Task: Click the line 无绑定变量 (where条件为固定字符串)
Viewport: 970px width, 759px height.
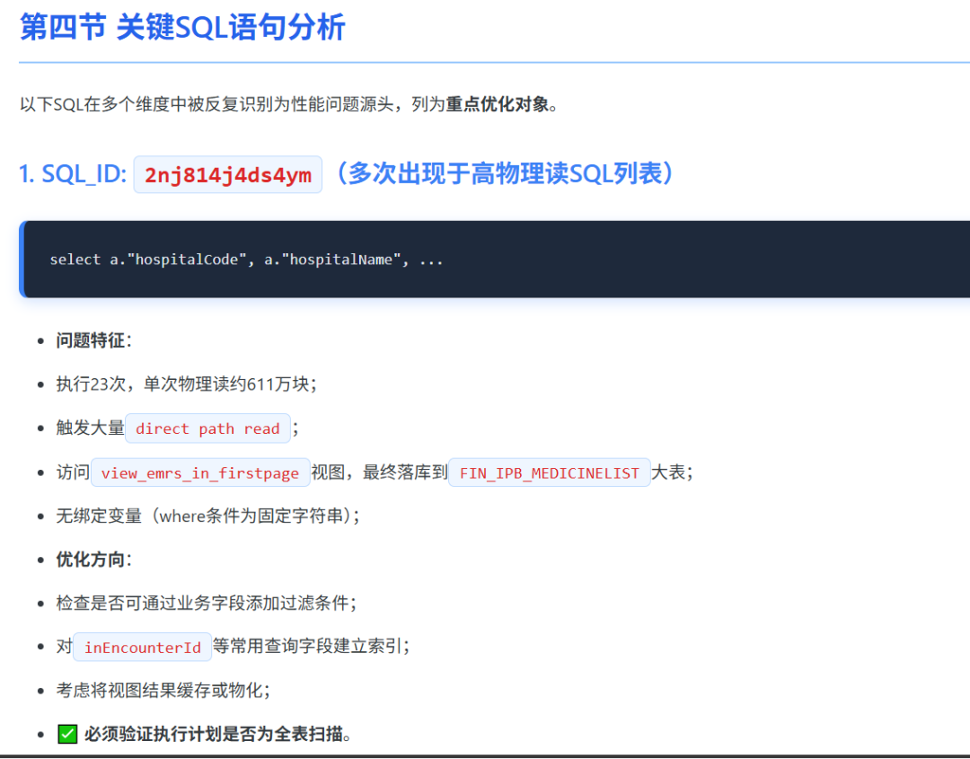Action: coord(207,516)
